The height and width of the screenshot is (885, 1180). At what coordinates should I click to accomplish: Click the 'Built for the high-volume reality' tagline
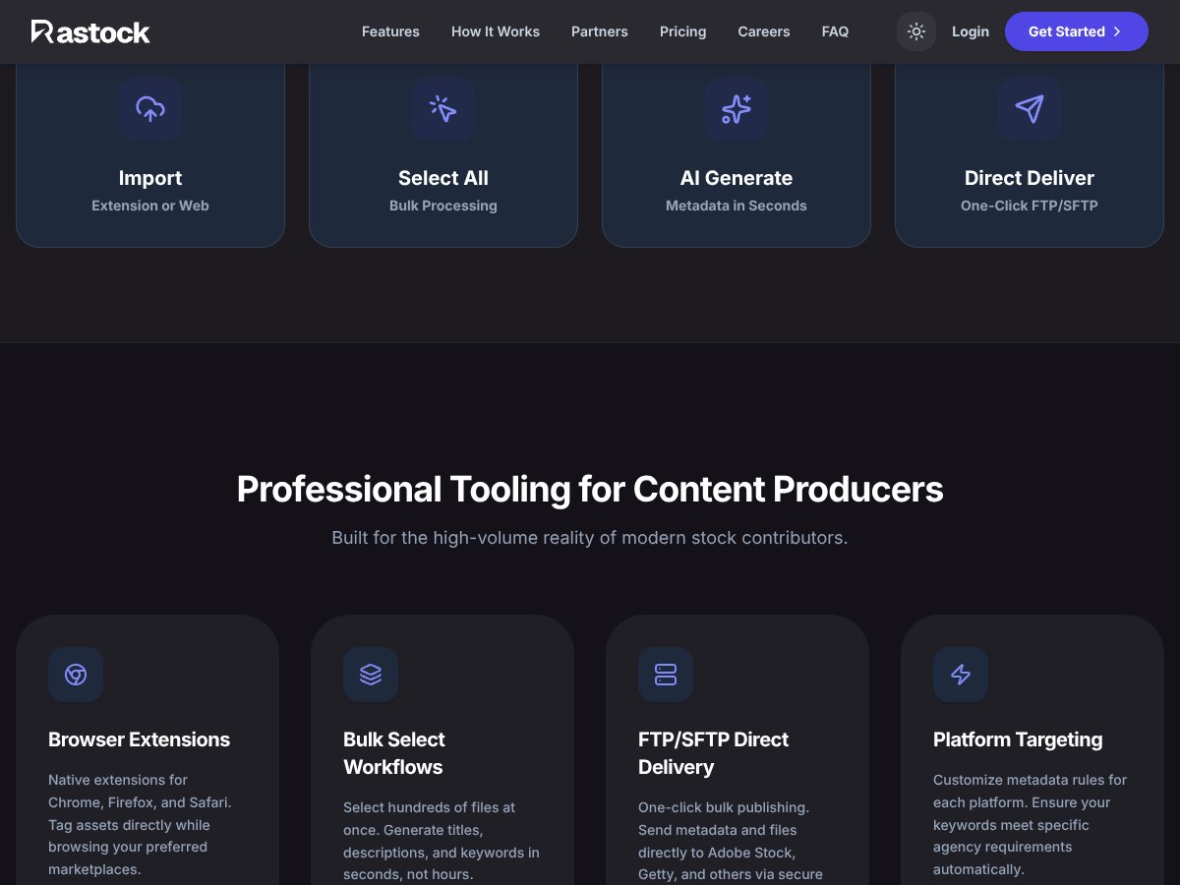coord(590,538)
